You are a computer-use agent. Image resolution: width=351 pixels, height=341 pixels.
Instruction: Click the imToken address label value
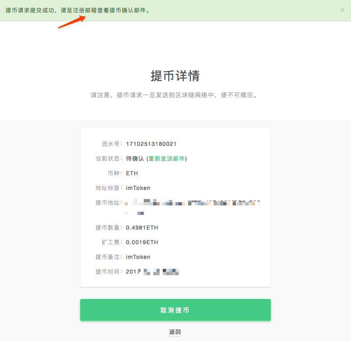click(x=138, y=188)
